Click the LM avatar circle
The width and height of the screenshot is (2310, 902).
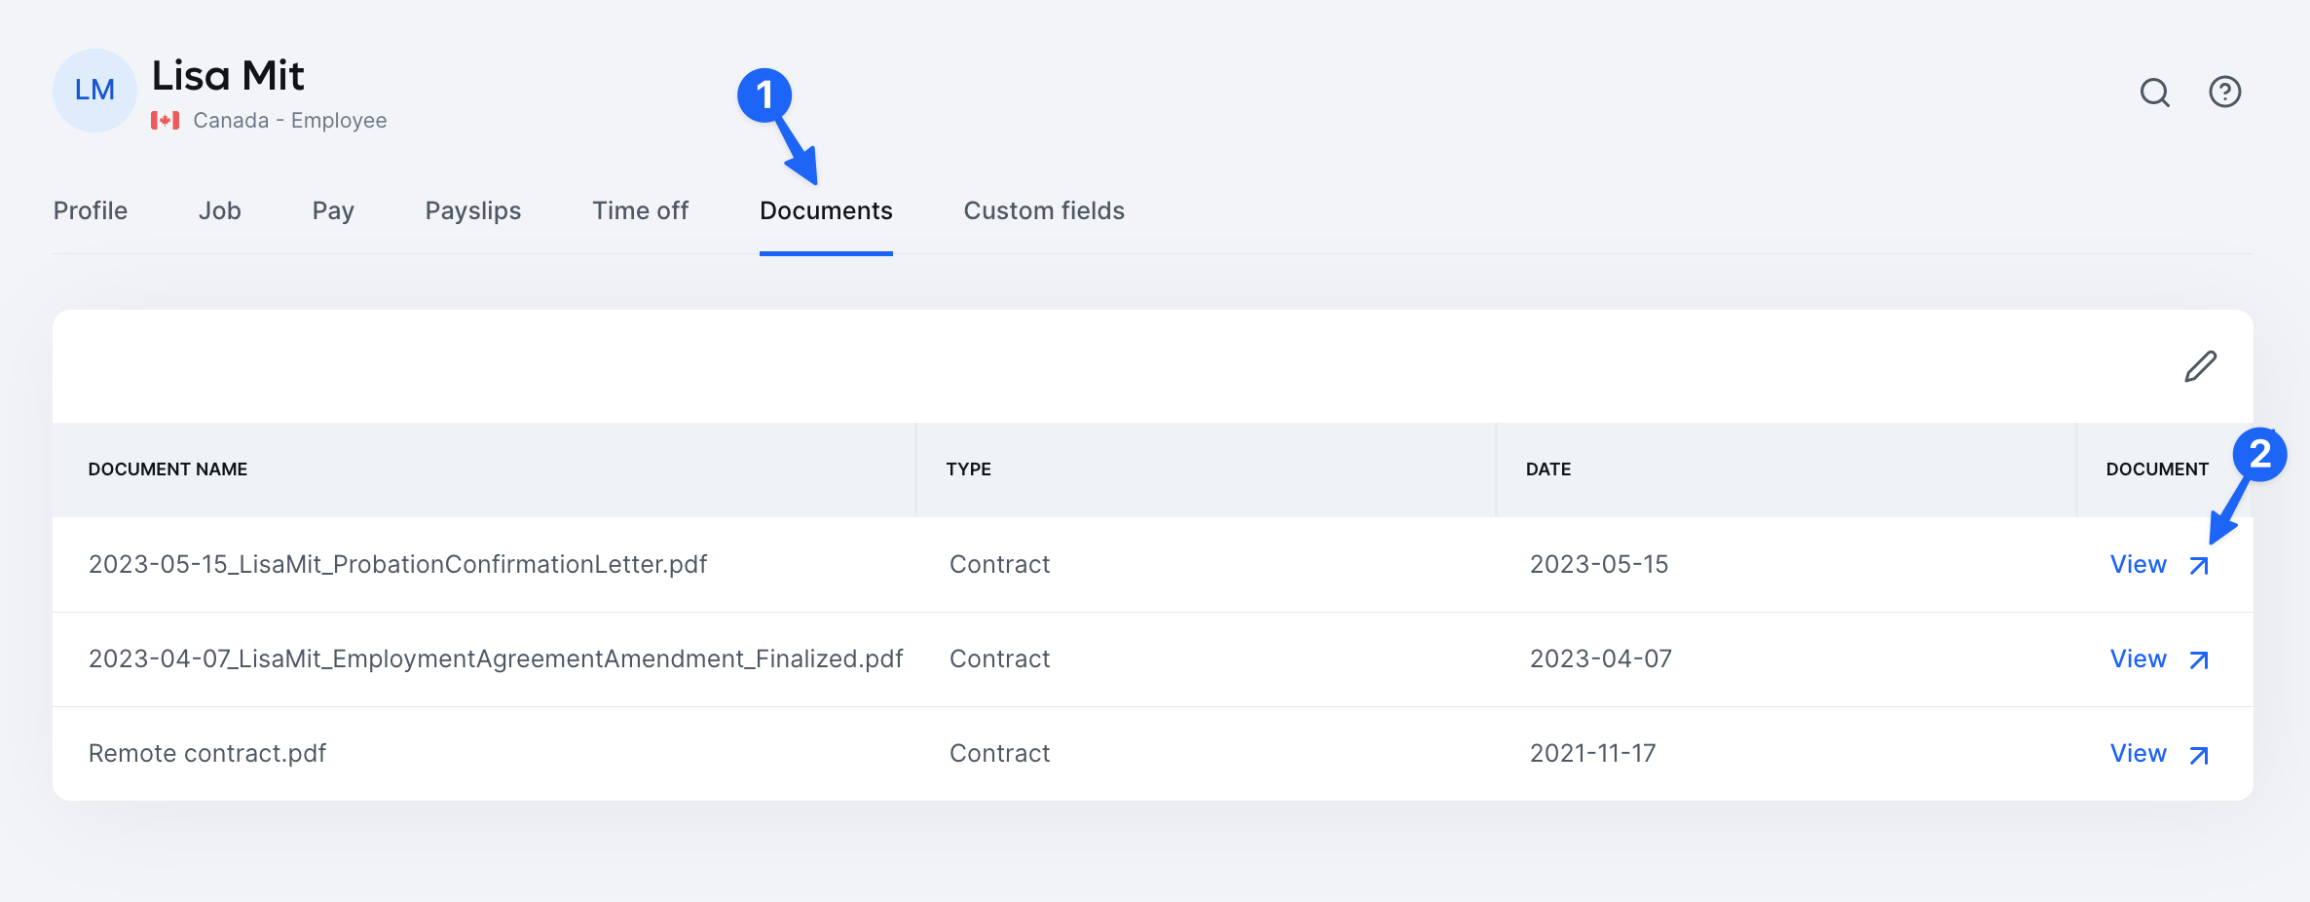94,91
